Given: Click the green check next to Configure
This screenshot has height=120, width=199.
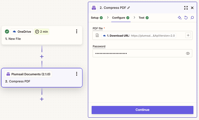Looking at the screenshot, I should point(128,18).
